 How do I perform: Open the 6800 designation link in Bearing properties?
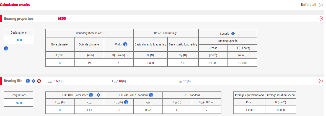19,41
